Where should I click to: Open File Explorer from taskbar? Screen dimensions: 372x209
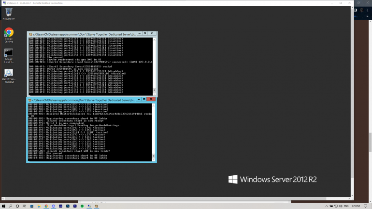(39, 206)
